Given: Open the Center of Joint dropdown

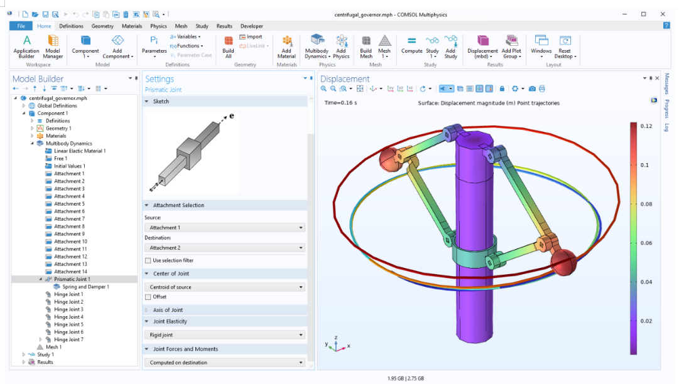Looking at the screenshot, I should pos(225,287).
